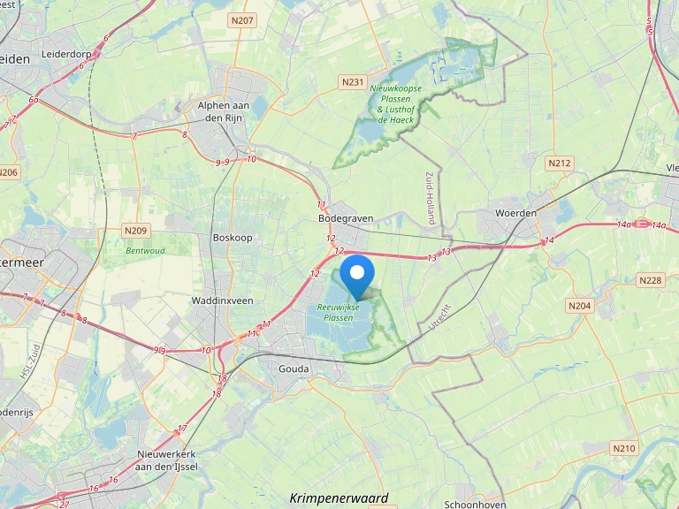Click the Alphen aan den Rijn label
This screenshot has width=679, height=509.
click(224, 111)
